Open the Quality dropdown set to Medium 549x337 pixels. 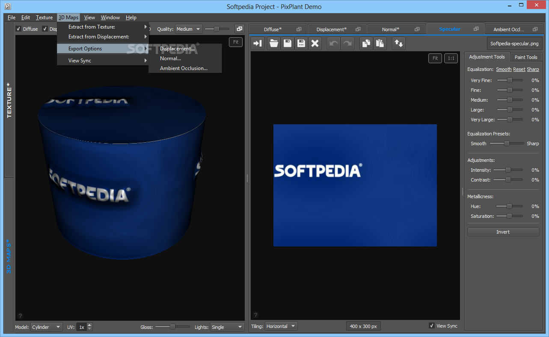[188, 29]
